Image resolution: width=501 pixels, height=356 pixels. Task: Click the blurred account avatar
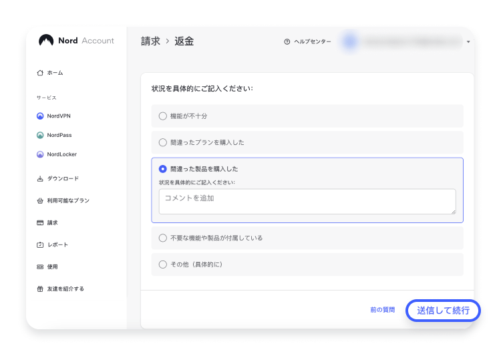tap(350, 41)
